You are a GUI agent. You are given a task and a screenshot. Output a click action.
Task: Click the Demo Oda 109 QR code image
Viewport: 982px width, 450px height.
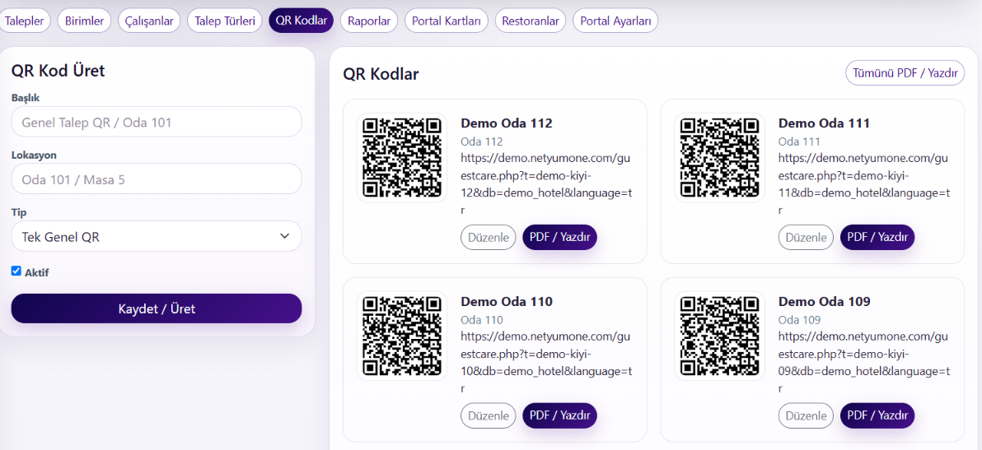click(x=719, y=336)
